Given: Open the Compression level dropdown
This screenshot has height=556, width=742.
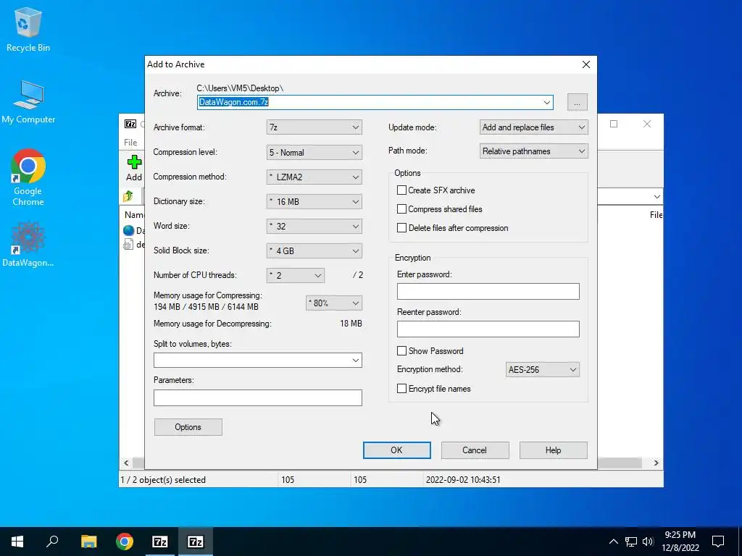Looking at the screenshot, I should click(314, 152).
